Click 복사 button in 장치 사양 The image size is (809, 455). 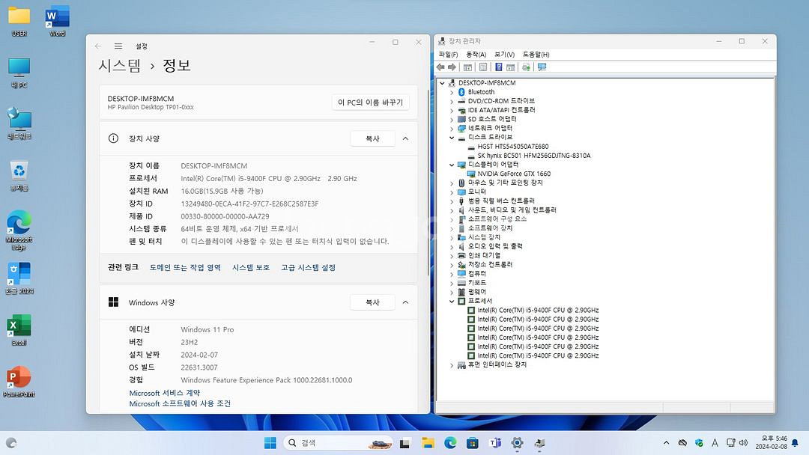(x=372, y=138)
